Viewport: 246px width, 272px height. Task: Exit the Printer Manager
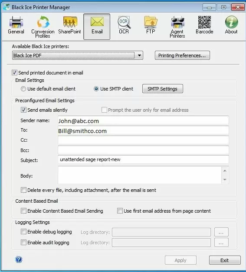(x=225, y=260)
